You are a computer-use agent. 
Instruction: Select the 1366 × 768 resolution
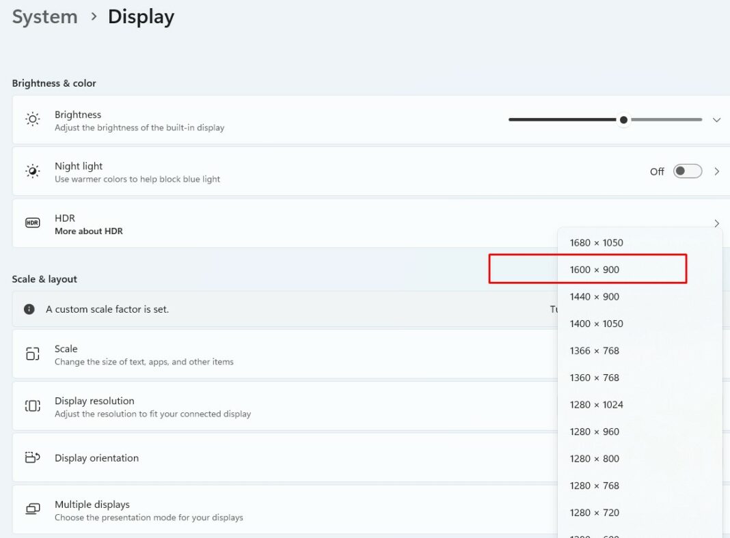pos(594,350)
